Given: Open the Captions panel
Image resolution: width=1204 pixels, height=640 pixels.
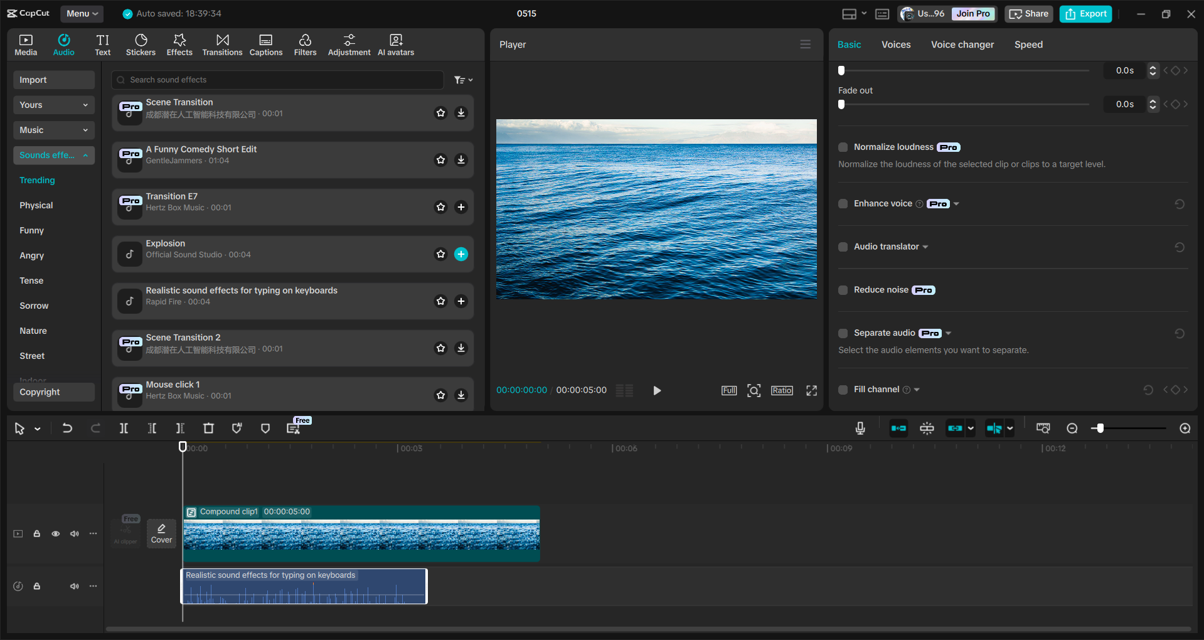Looking at the screenshot, I should click(265, 44).
